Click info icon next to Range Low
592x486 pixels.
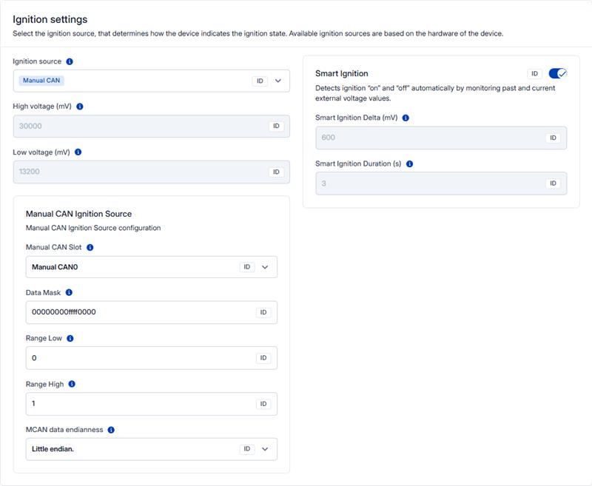(x=70, y=338)
